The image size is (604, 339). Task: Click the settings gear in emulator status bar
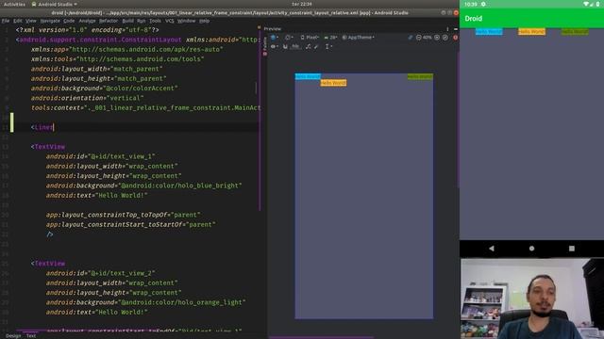tap(483, 4)
